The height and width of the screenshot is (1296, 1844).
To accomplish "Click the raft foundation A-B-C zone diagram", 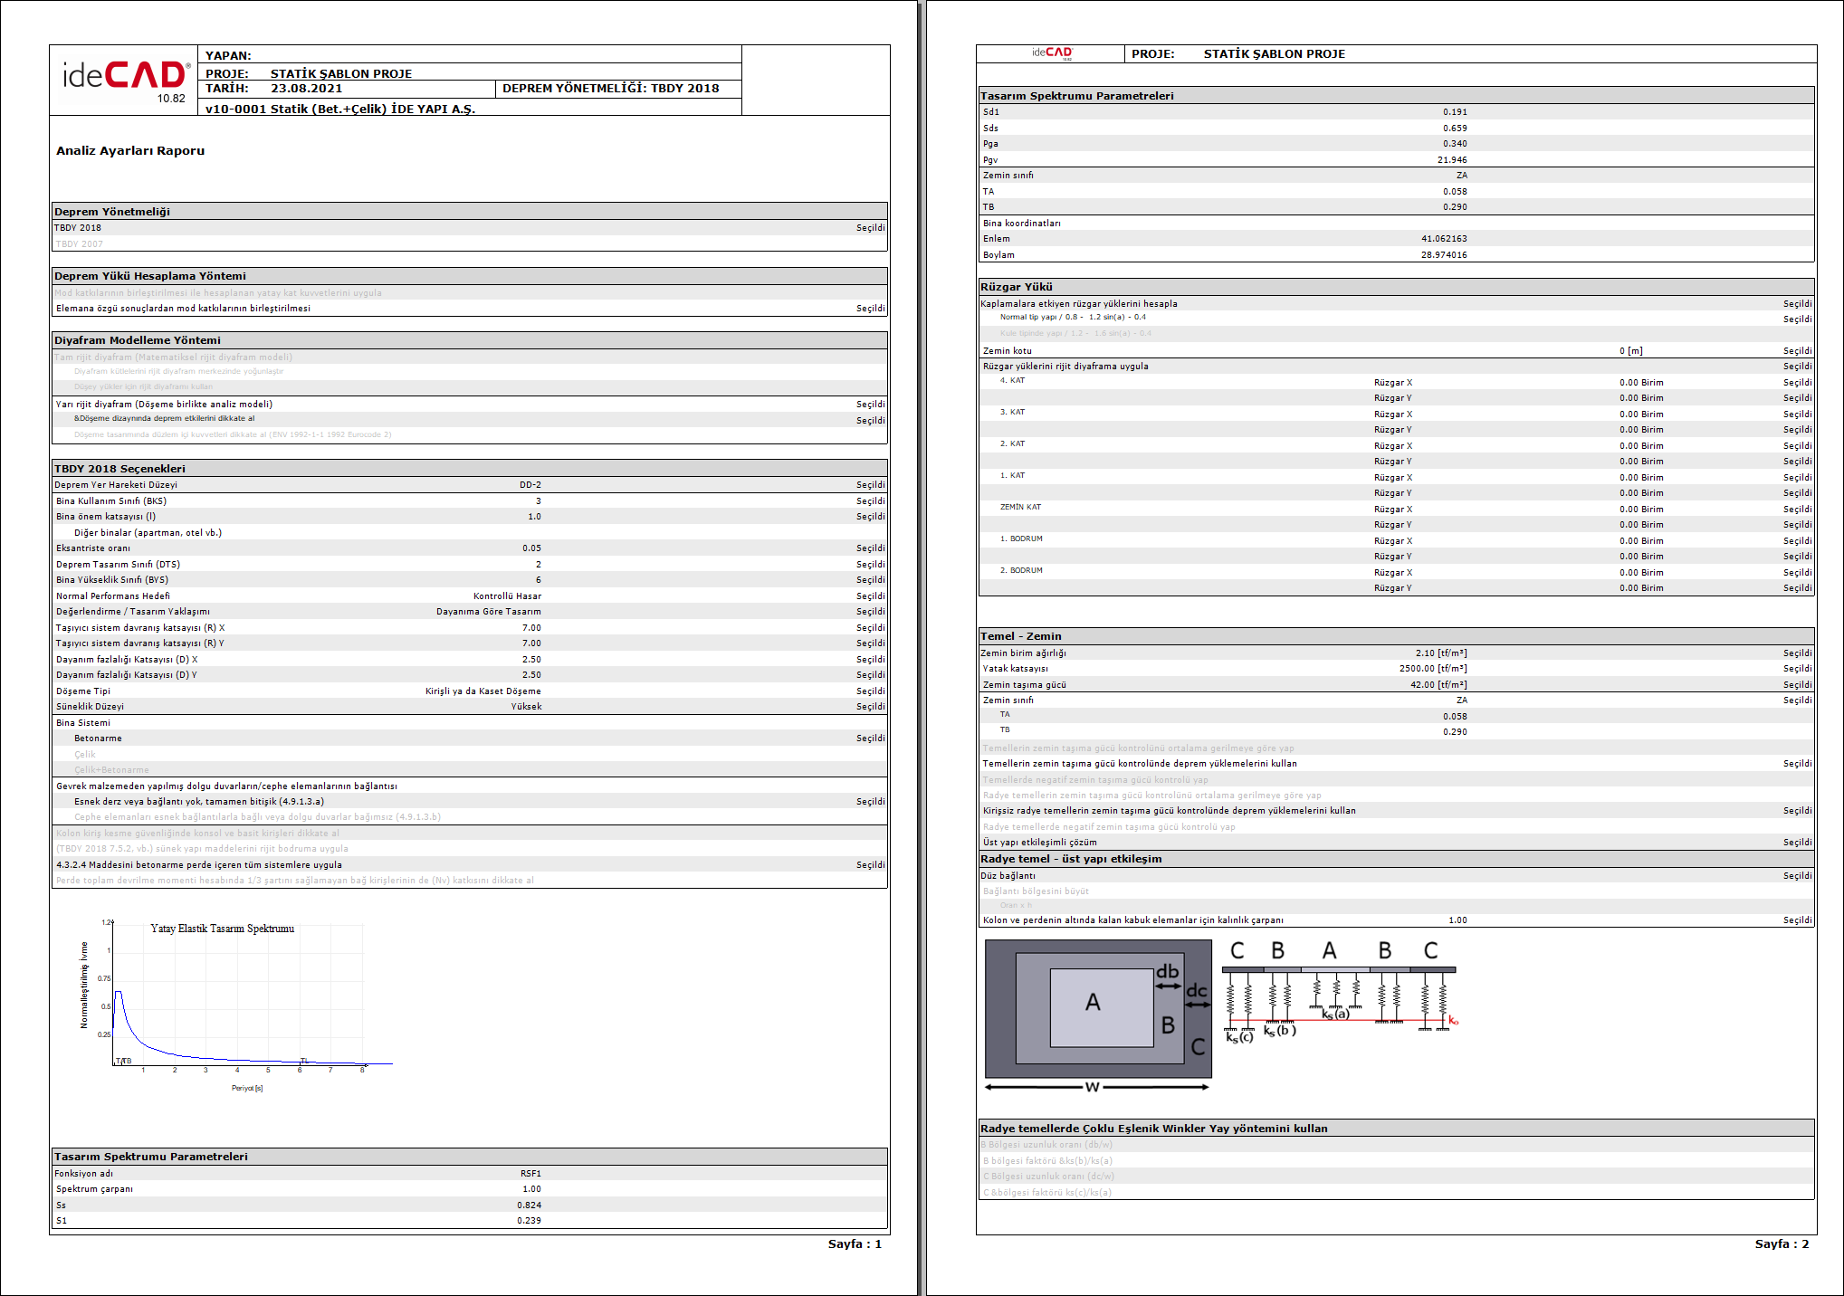I will 1098,1007.
